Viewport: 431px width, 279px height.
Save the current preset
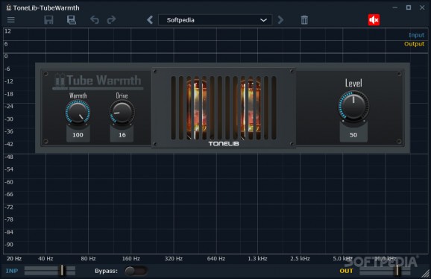(x=48, y=20)
